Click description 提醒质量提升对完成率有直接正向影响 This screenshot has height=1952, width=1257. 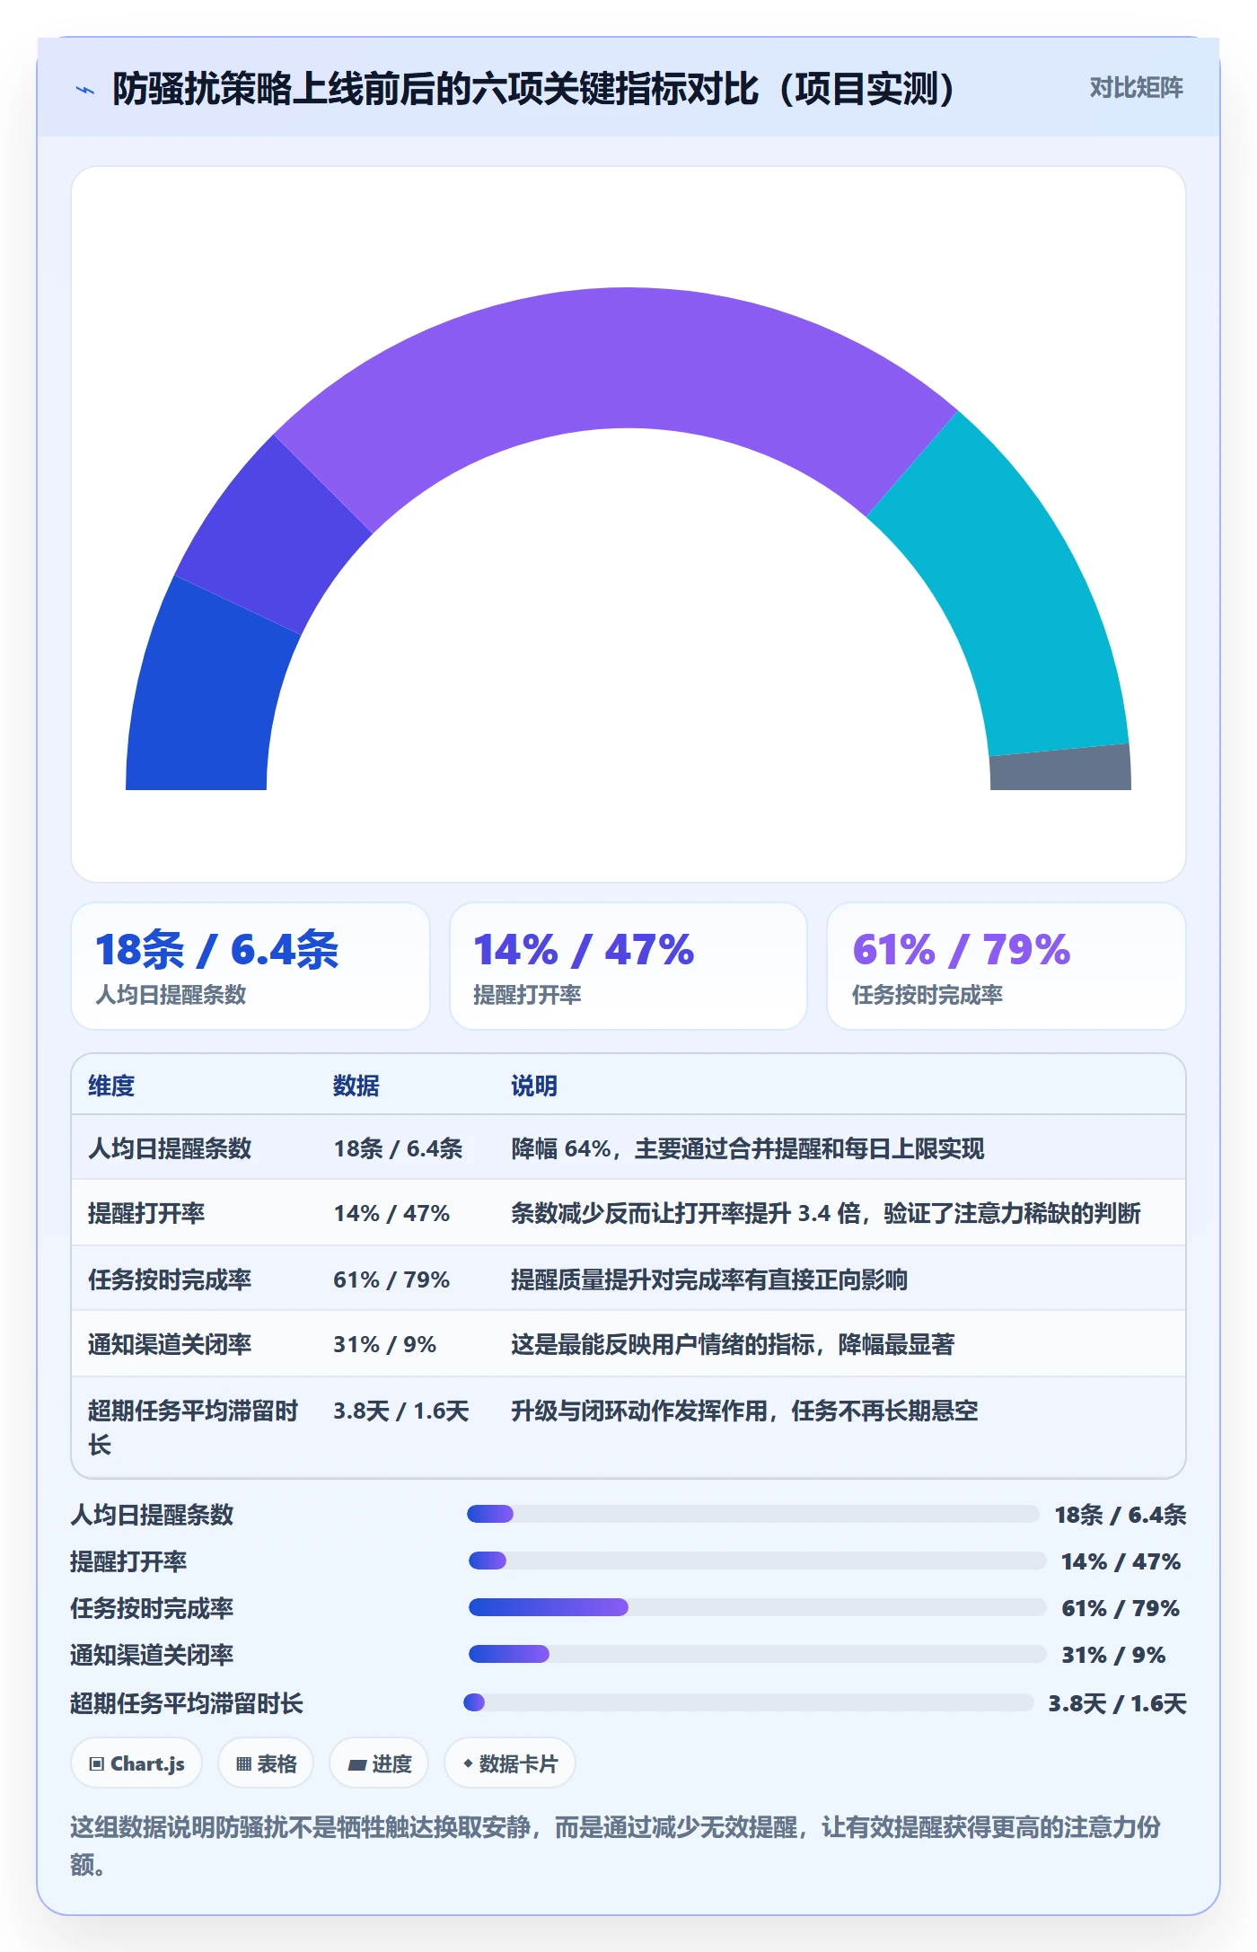pyautogui.click(x=709, y=1279)
